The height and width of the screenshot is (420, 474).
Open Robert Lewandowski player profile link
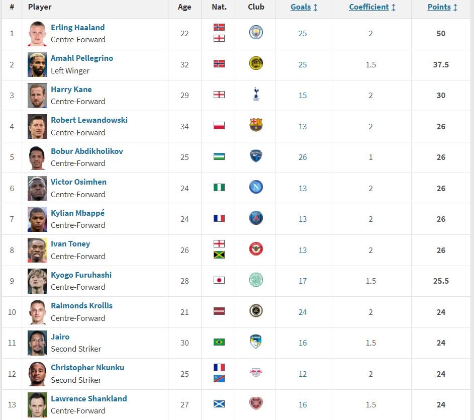[x=89, y=120]
